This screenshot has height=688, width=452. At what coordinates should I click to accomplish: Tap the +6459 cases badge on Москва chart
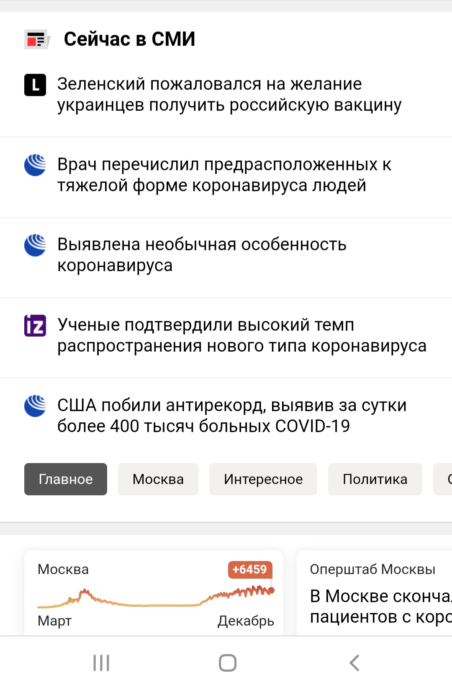coord(250,569)
